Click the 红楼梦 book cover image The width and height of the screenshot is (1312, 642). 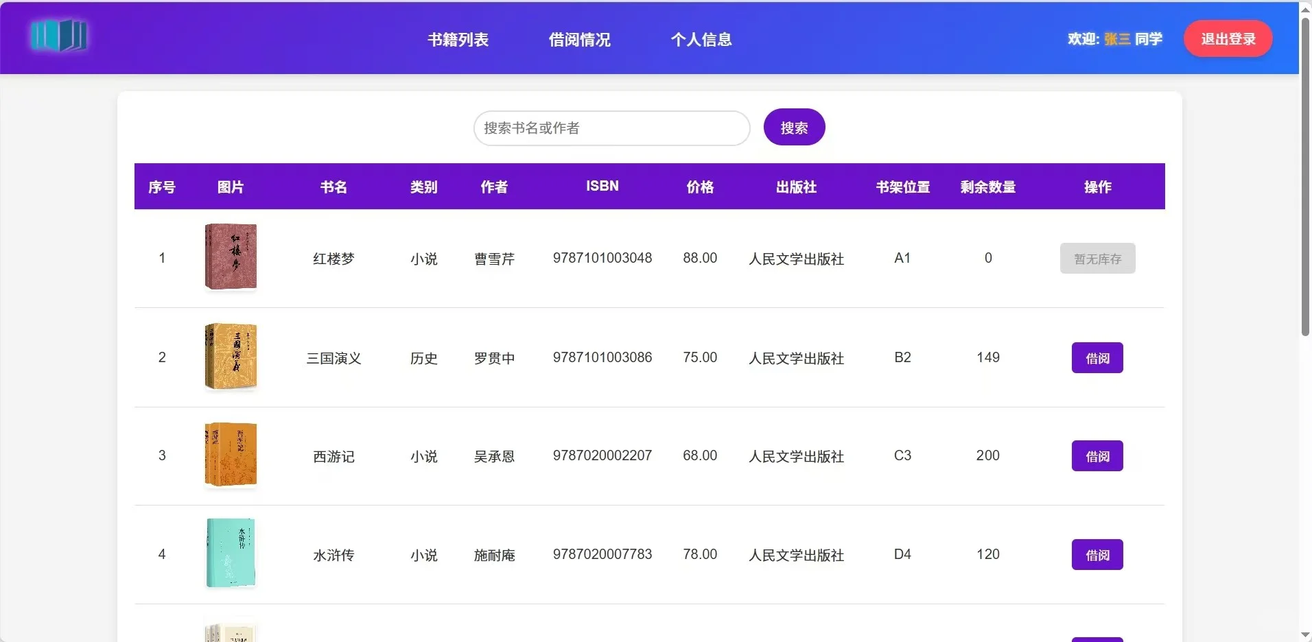[231, 257]
